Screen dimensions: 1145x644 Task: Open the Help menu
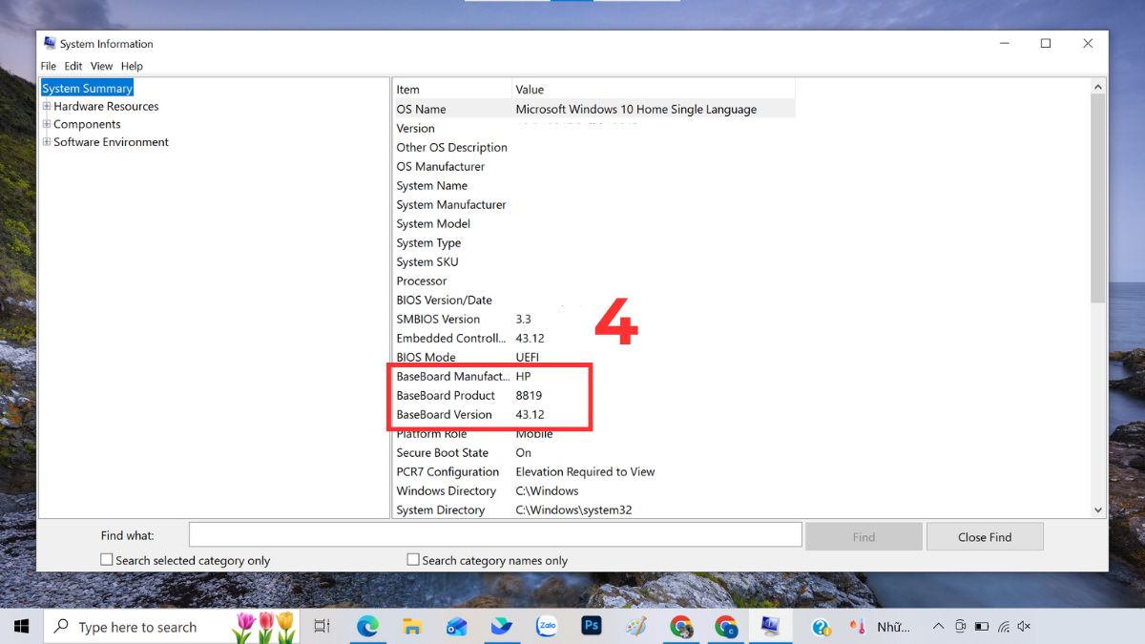pos(132,66)
